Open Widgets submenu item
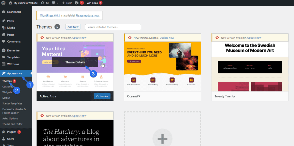Screen dimensions: 294x146 click(7, 92)
